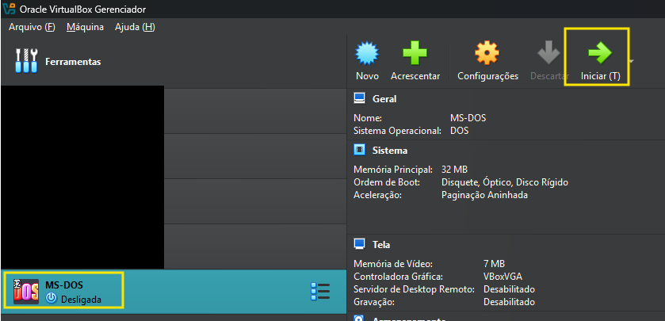Select the MS-DOS machine name in list

(64, 285)
